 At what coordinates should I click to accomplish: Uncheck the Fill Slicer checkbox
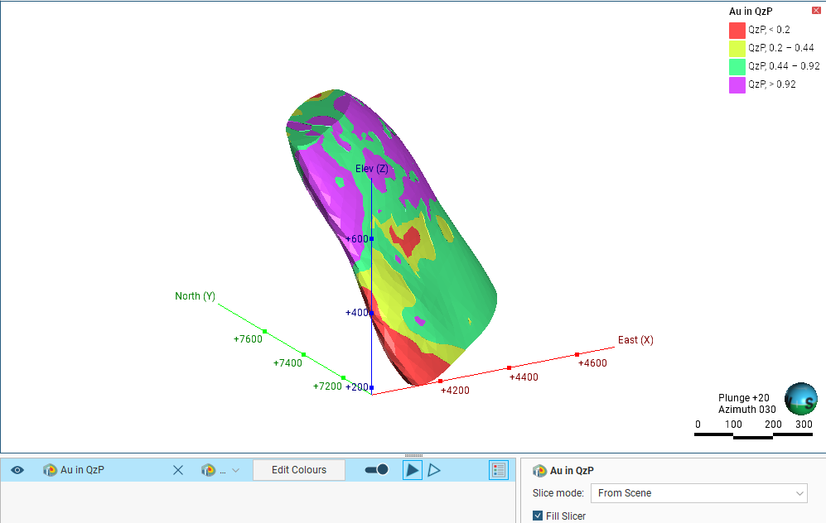pyautogui.click(x=538, y=516)
